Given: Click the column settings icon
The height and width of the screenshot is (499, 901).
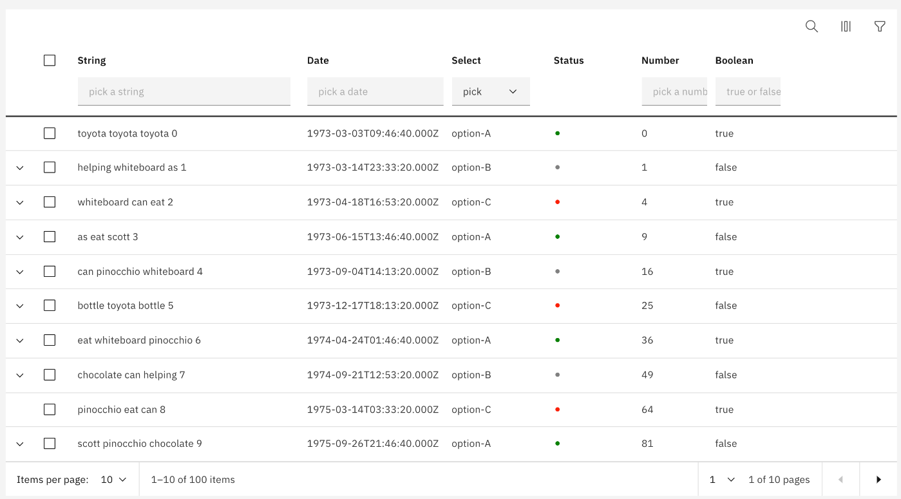Looking at the screenshot, I should tap(846, 26).
